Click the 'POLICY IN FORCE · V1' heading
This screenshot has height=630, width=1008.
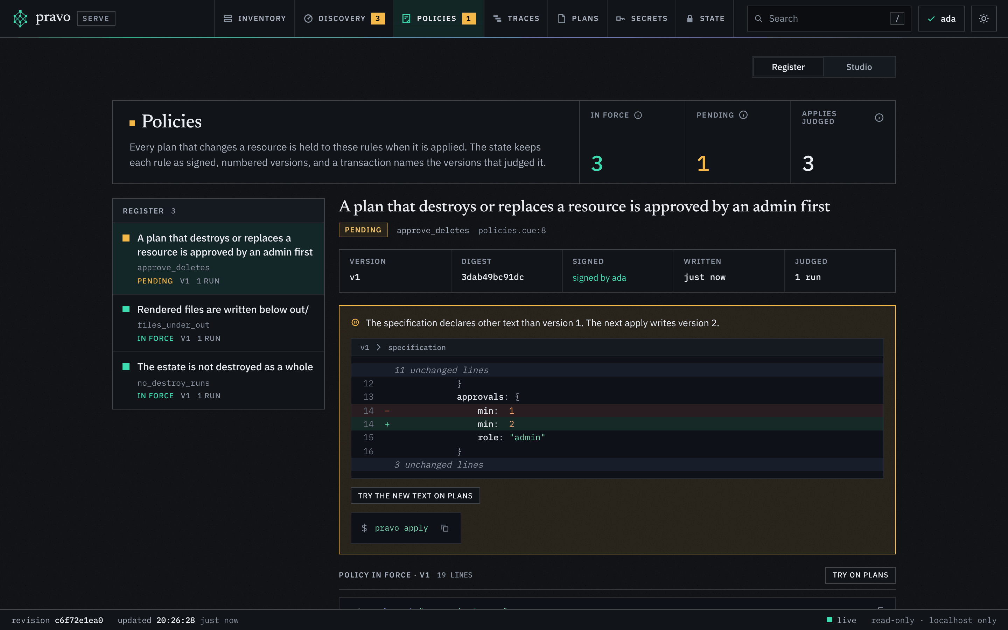(x=384, y=575)
